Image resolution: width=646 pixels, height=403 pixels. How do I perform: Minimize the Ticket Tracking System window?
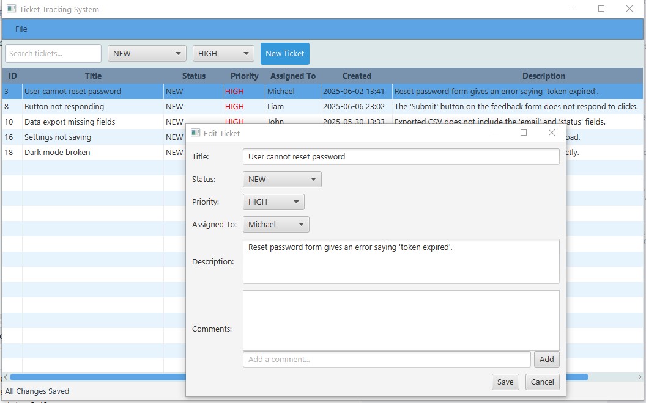pos(573,9)
